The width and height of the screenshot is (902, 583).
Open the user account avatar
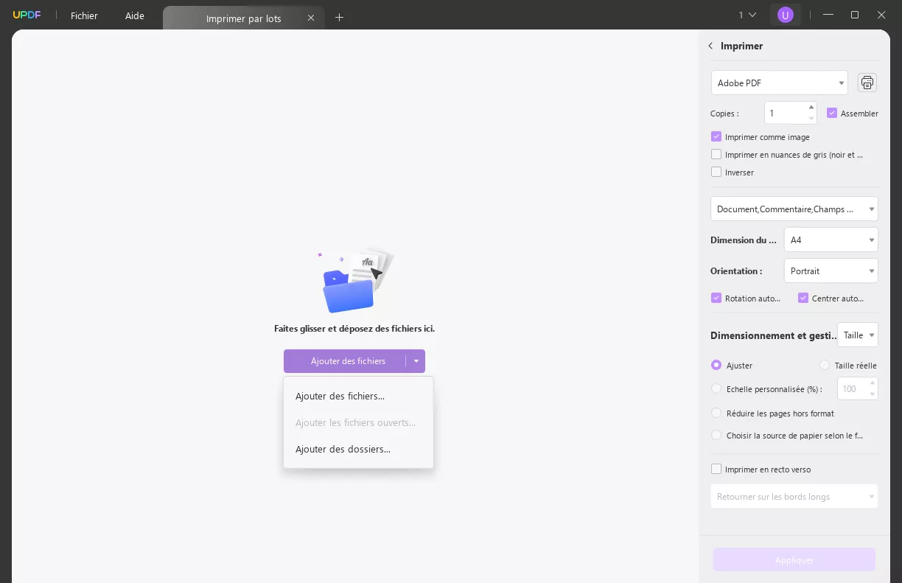[x=785, y=15]
